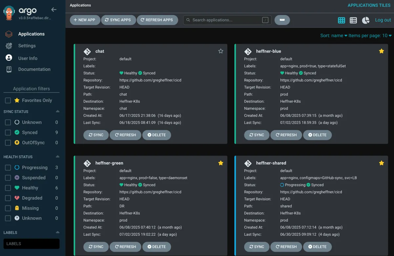394x256 pixels.
Task: Open the summary pie chart view
Action: [365, 20]
